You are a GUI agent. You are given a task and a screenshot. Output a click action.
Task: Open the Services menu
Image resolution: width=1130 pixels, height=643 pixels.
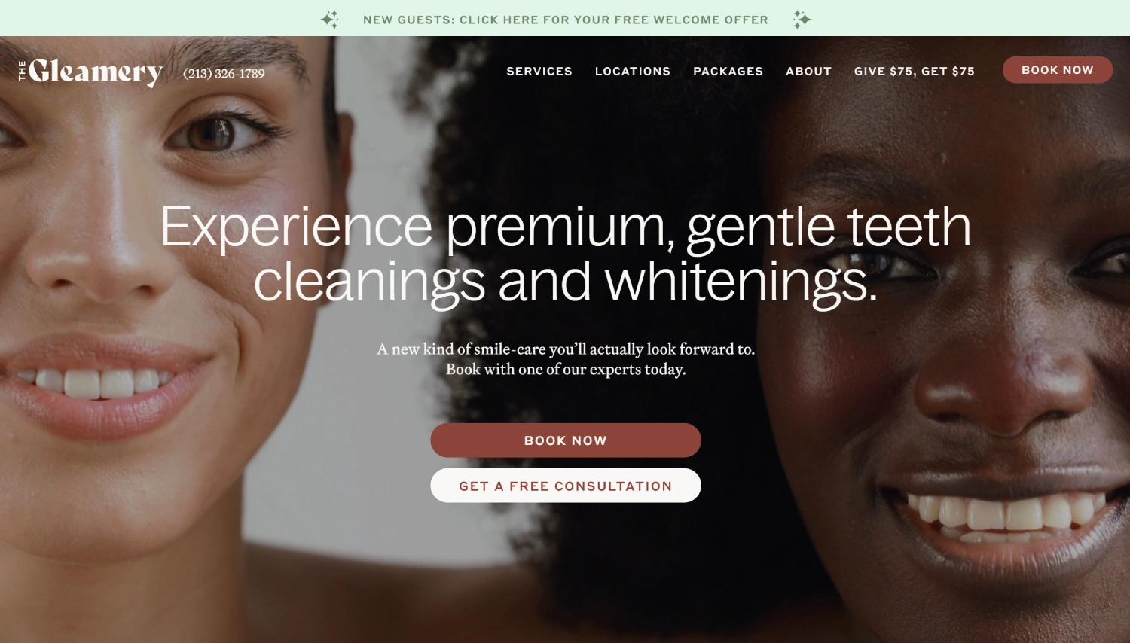(x=539, y=71)
